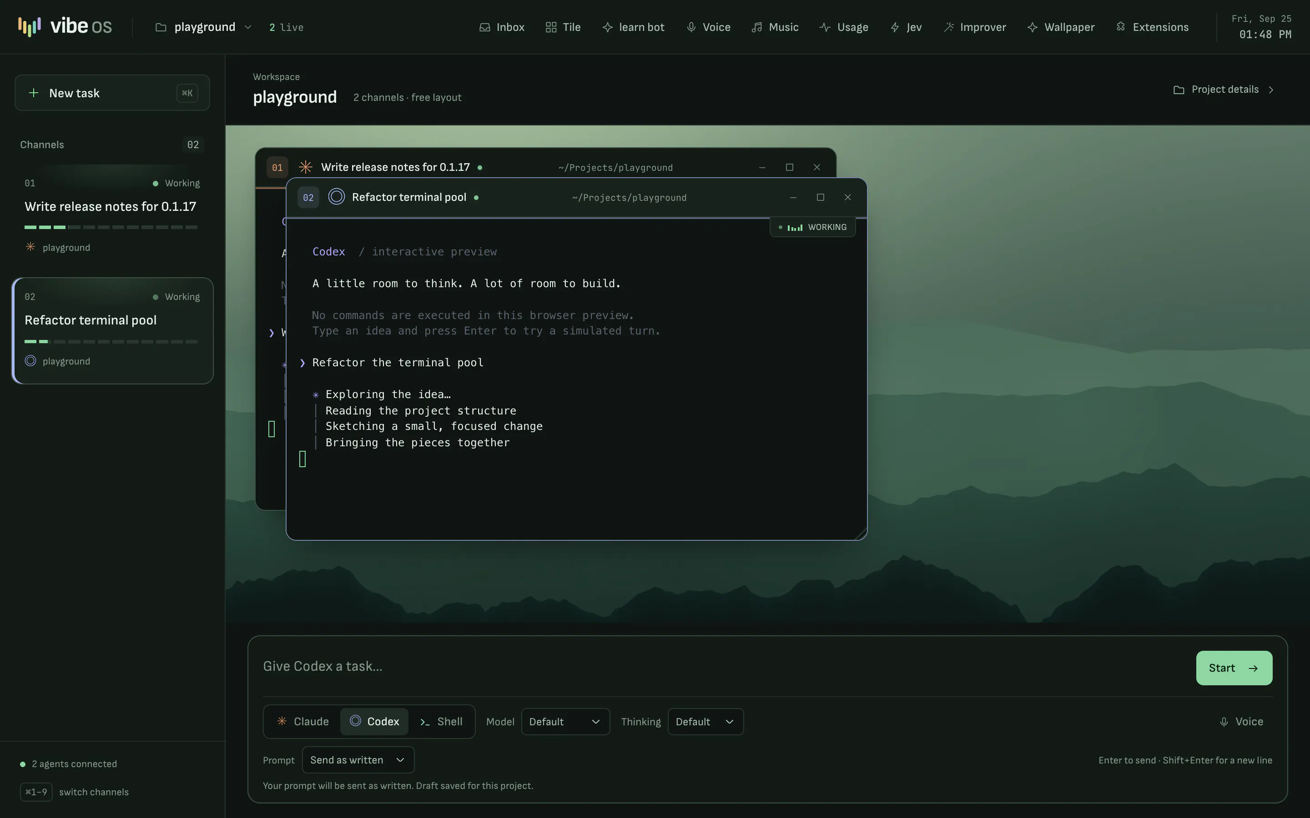The width and height of the screenshot is (1310, 818).
Task: Click the Codex ring icon in channel 02 card
Action: [30, 360]
